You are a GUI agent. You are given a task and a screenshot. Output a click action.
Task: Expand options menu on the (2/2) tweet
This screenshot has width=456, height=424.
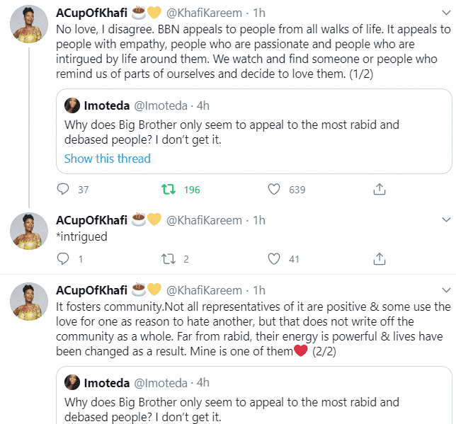point(444,290)
